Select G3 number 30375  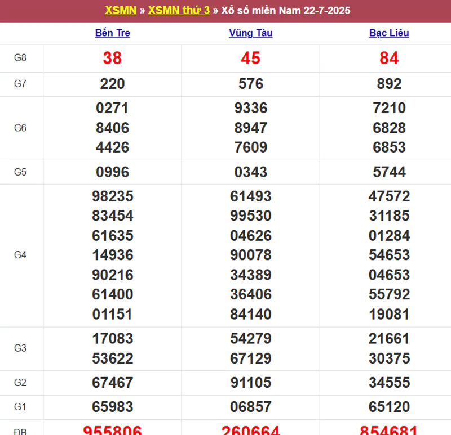pyautogui.click(x=389, y=358)
